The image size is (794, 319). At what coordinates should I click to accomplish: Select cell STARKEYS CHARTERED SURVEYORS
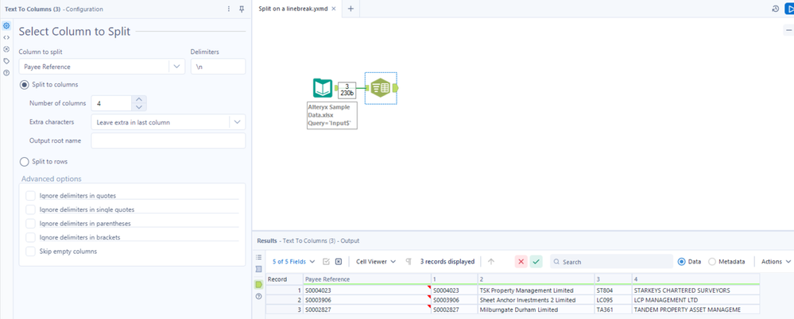click(695, 290)
